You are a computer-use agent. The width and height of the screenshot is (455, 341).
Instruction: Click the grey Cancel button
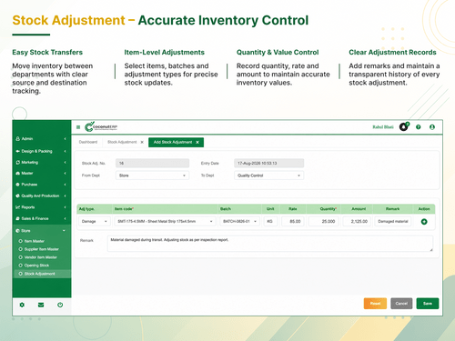click(401, 304)
